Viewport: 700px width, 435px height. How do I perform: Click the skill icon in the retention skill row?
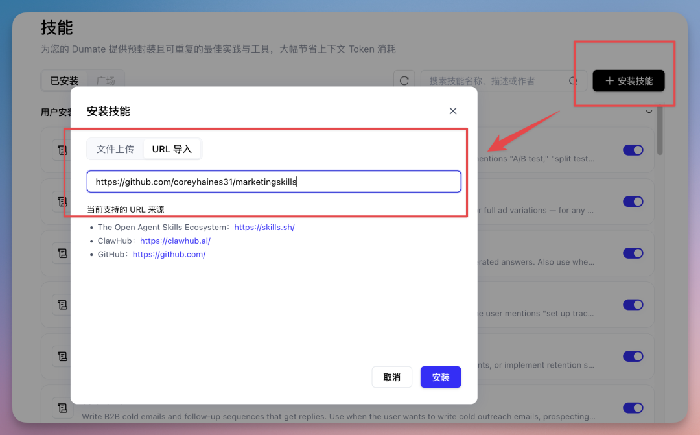coord(62,356)
